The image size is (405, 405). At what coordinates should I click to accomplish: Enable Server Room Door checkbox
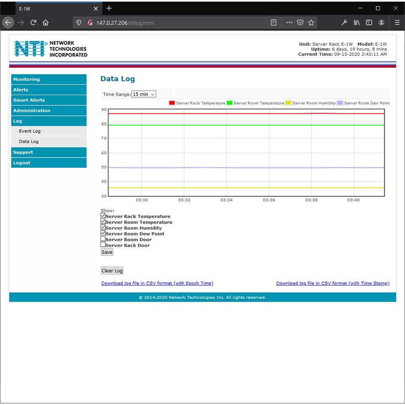103,239
